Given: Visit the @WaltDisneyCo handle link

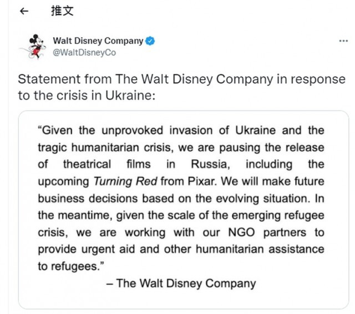Looking at the screenshot, I should [x=84, y=53].
